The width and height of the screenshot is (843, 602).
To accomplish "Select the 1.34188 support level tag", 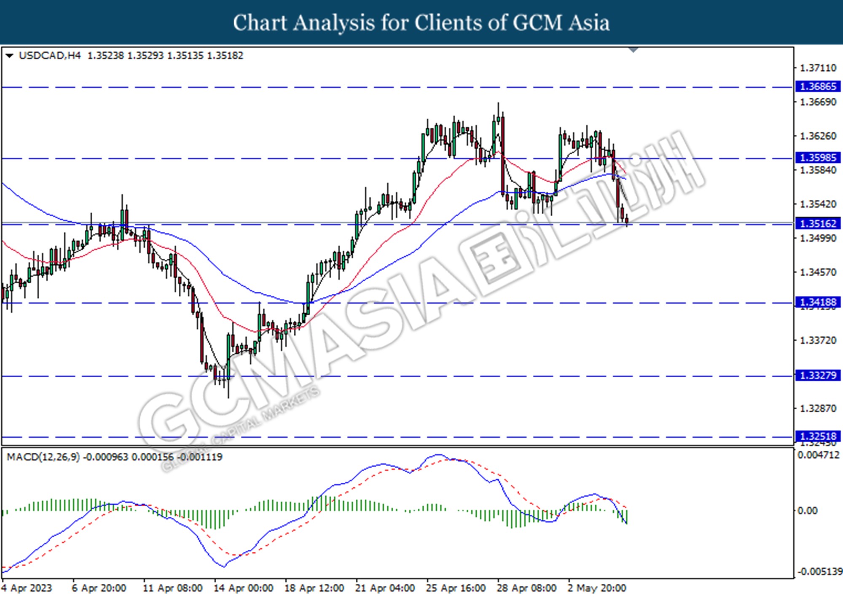I will [x=818, y=302].
